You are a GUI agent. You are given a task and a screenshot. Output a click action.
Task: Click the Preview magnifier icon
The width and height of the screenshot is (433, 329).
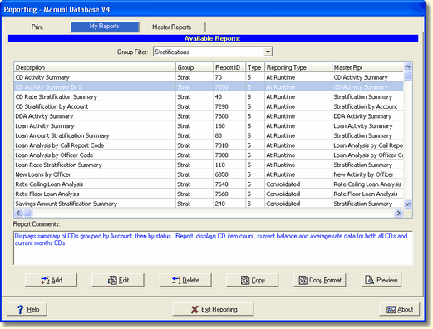tap(369, 280)
